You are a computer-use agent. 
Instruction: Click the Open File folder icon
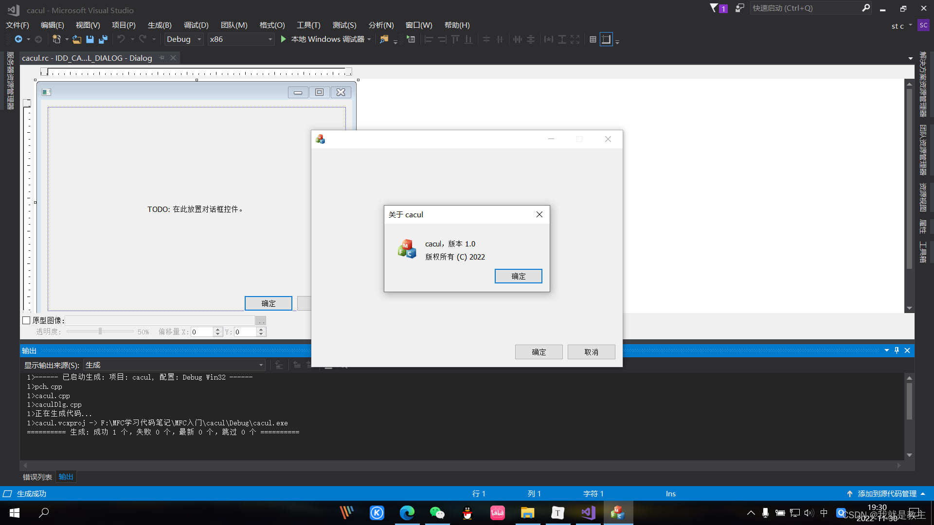pos(76,39)
